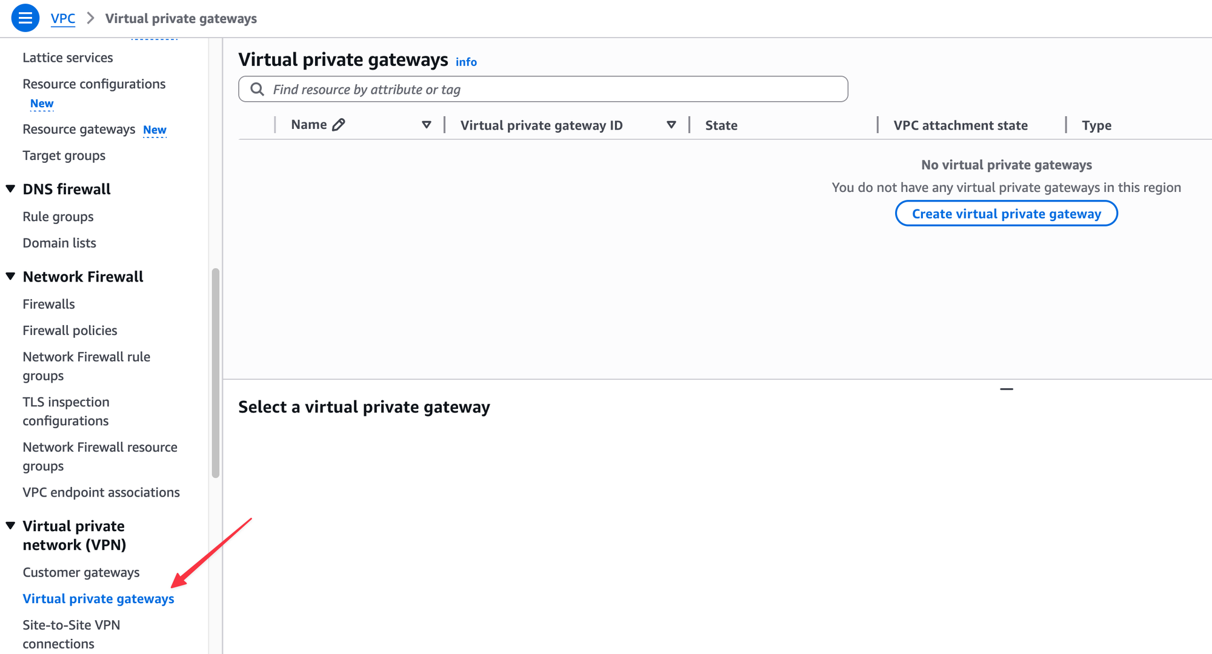Click the search magnifier icon
This screenshot has height=654, width=1212.
click(x=257, y=90)
